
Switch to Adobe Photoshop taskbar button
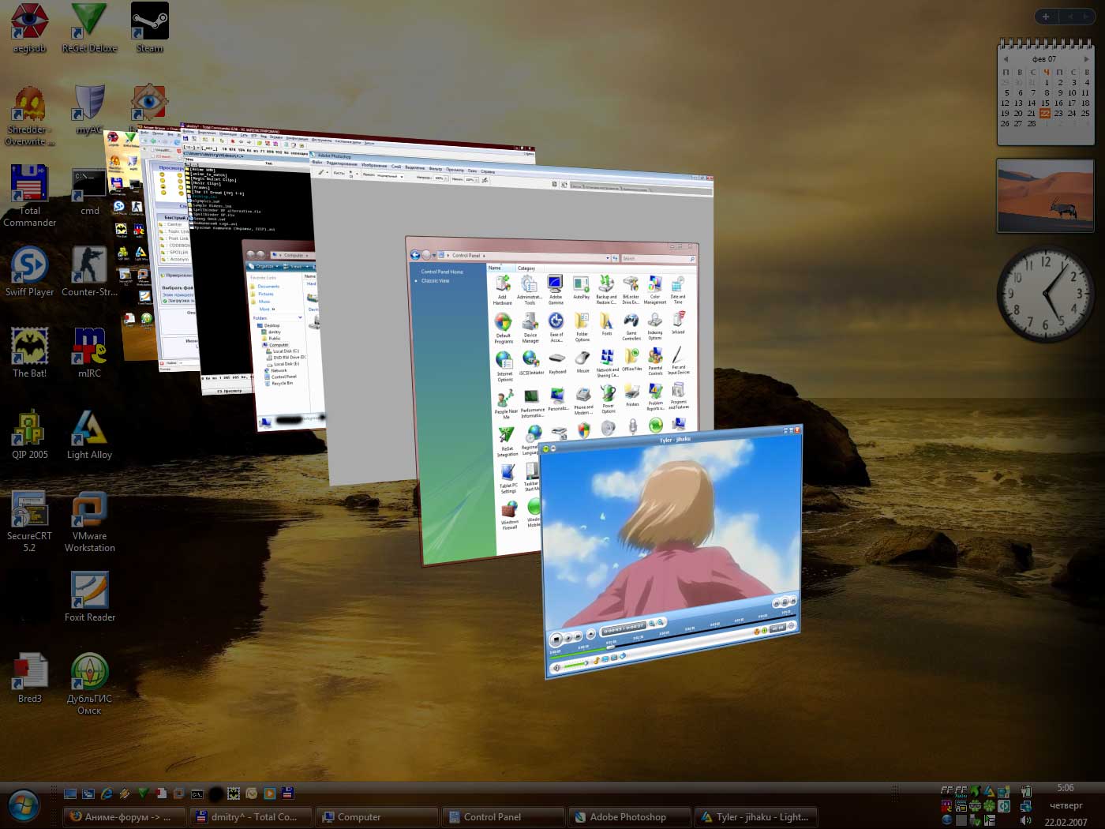(628, 817)
